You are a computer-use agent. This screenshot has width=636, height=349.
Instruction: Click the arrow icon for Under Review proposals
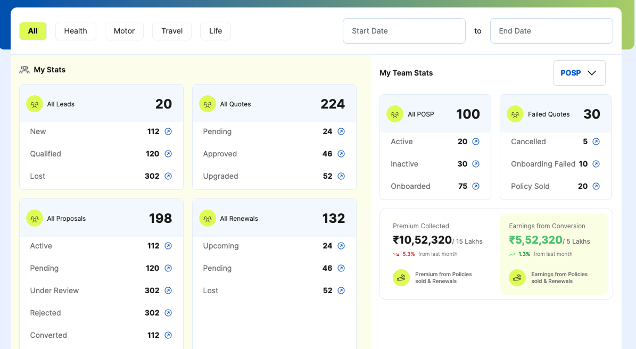[168, 290]
